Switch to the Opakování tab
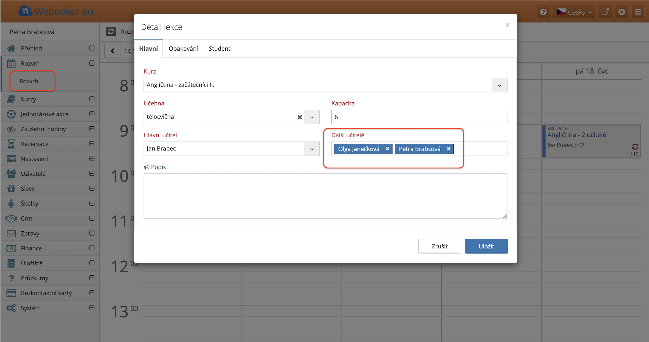This screenshot has height=342, width=649. 183,49
